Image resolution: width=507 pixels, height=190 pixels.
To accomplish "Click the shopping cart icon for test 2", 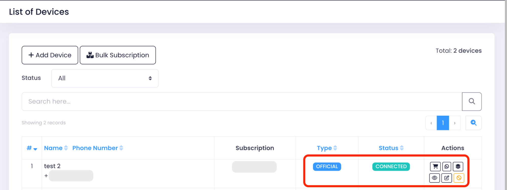I will pos(435,167).
